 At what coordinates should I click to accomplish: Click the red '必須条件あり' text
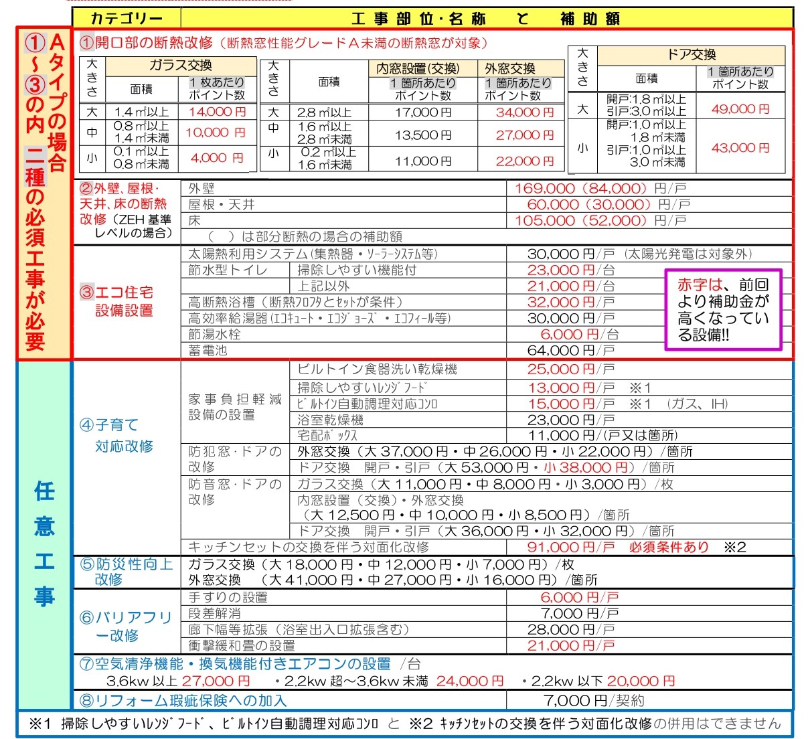coord(669,547)
